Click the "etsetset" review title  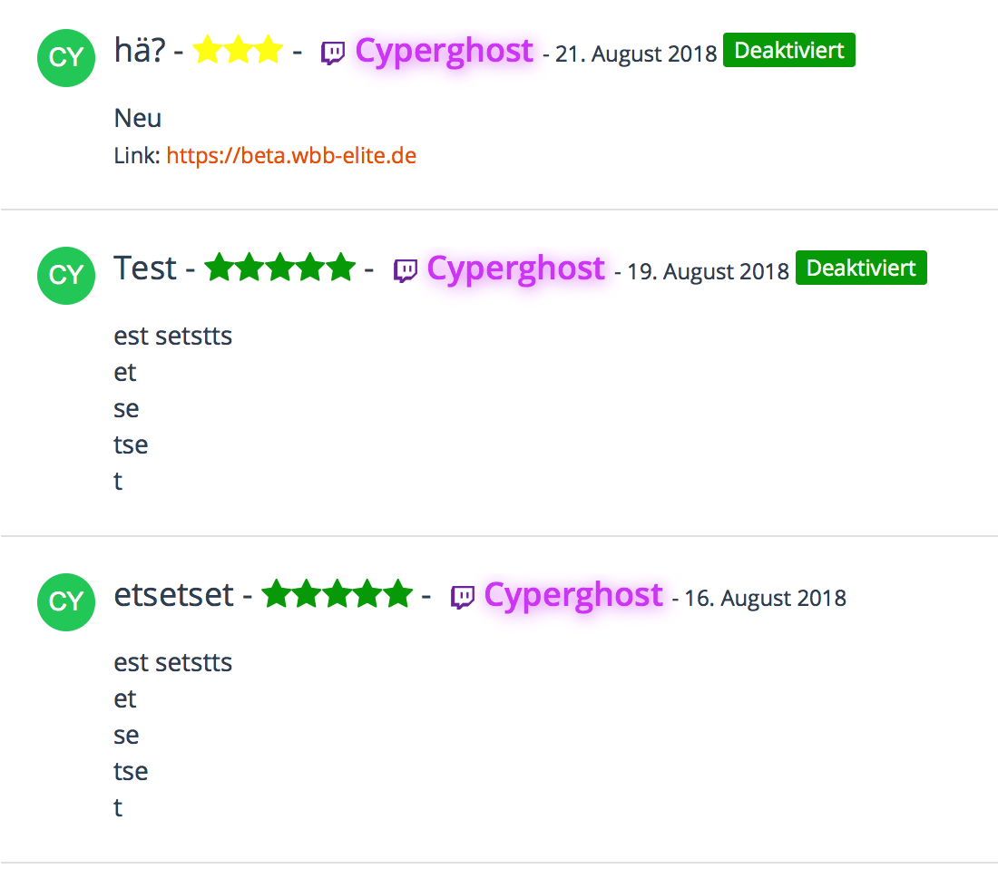[174, 595]
